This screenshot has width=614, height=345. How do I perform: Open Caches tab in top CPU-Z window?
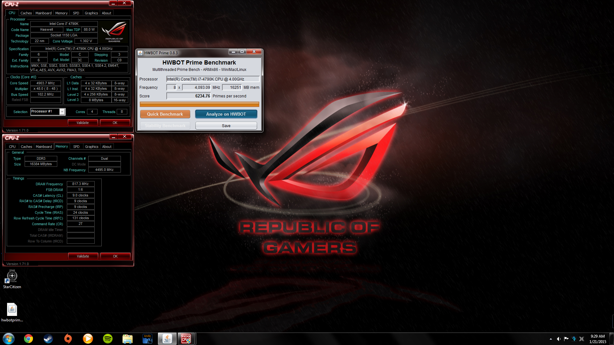pos(26,13)
